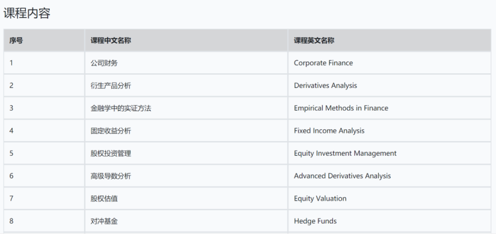Click the 高级导数分析 cell

tap(111, 176)
